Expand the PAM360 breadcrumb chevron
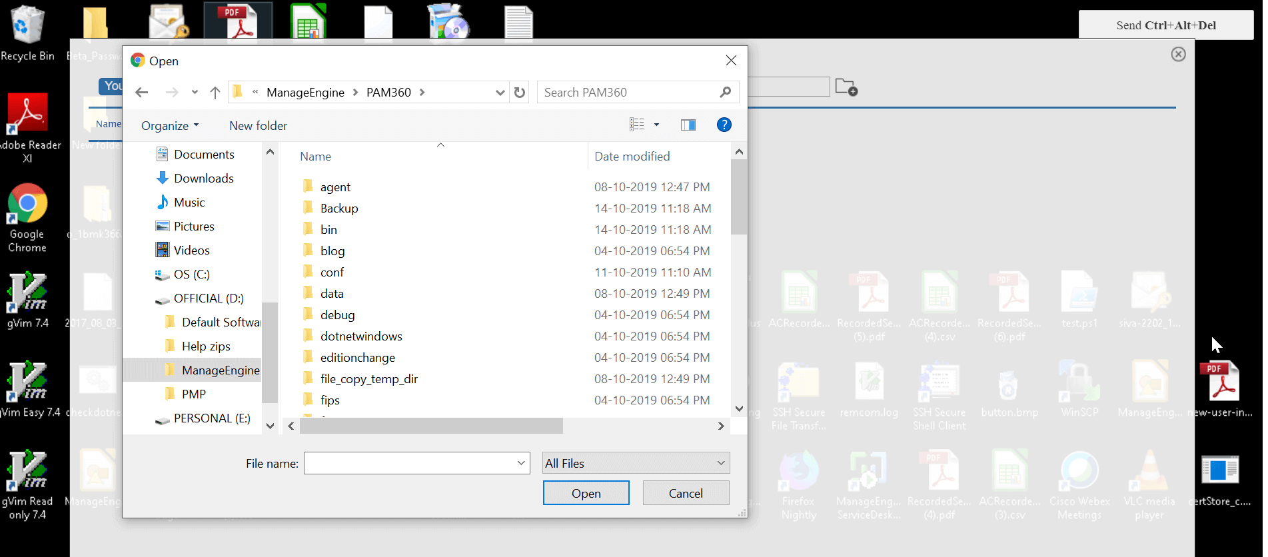 [422, 93]
